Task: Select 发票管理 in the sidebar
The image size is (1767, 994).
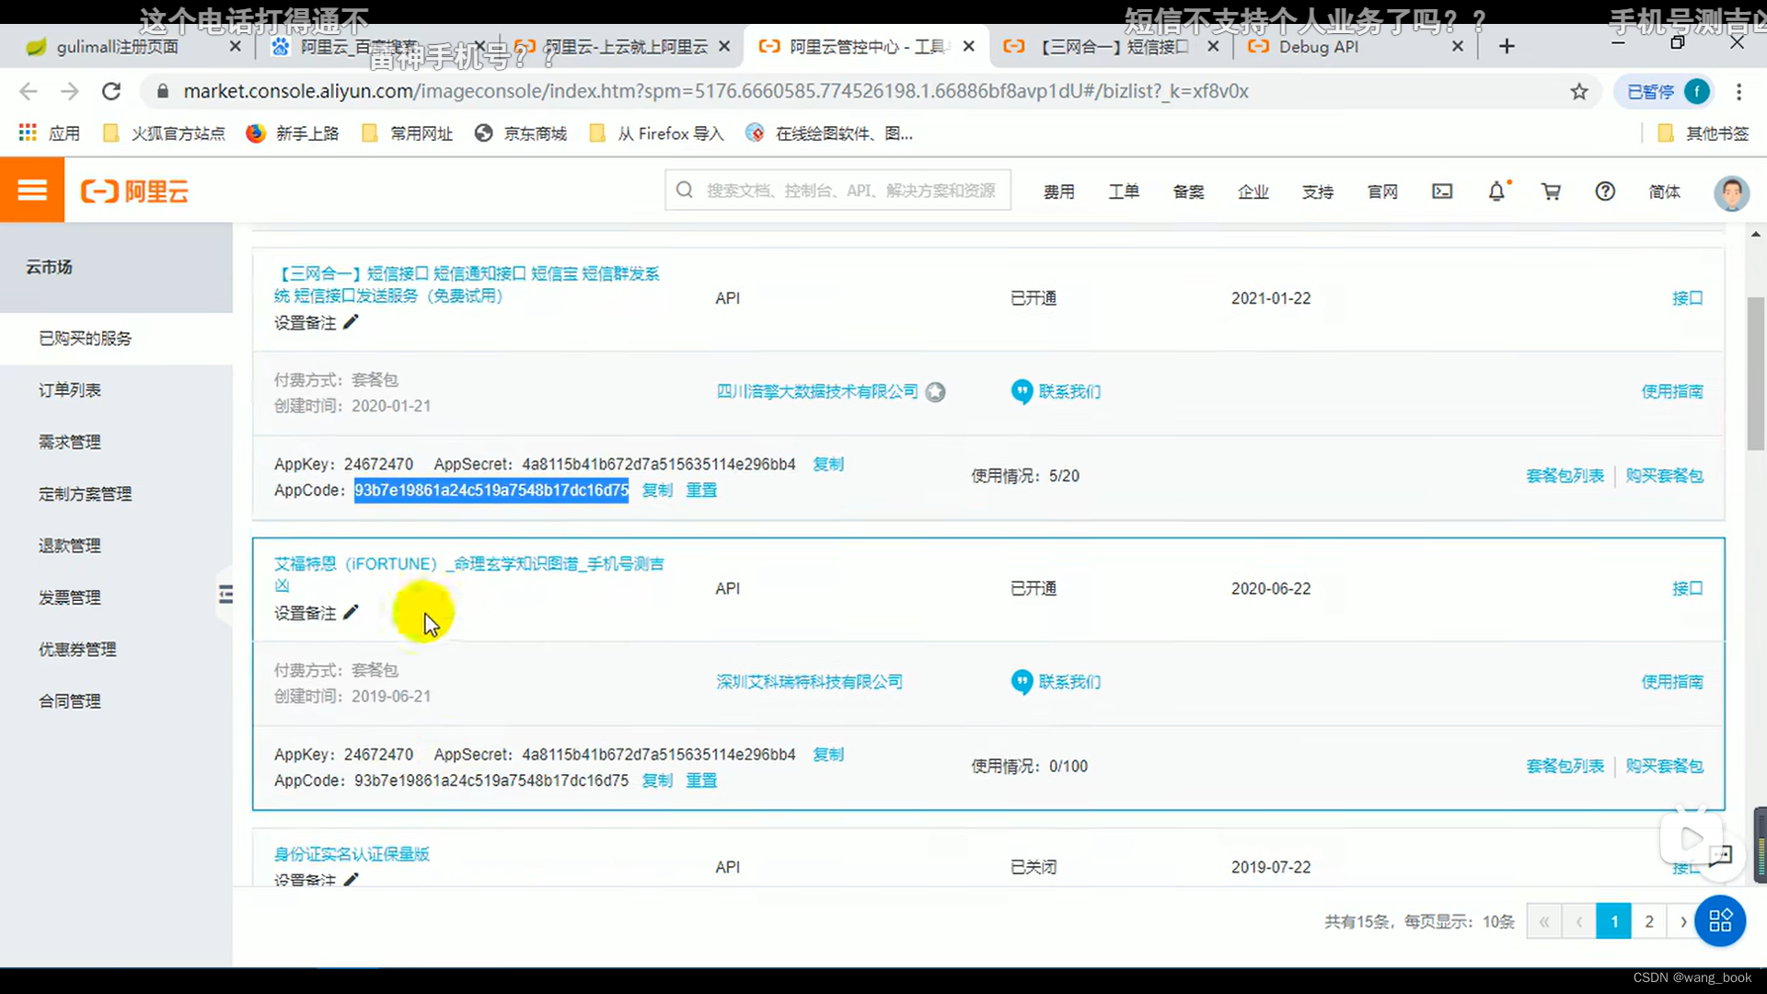Action: click(x=116, y=597)
